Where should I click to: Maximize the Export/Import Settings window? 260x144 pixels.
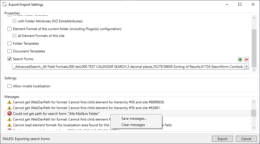click(240, 5)
